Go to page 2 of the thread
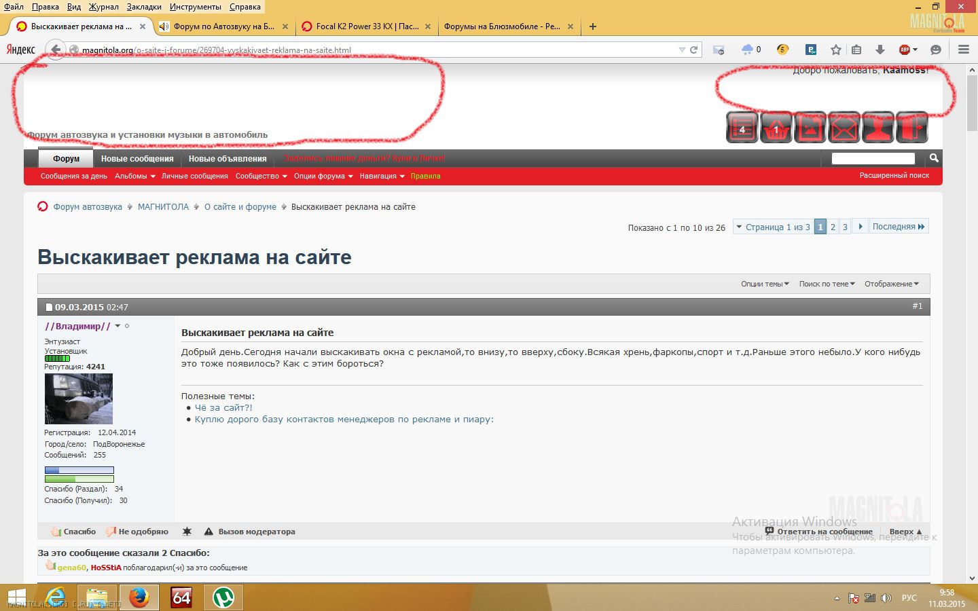 click(833, 227)
